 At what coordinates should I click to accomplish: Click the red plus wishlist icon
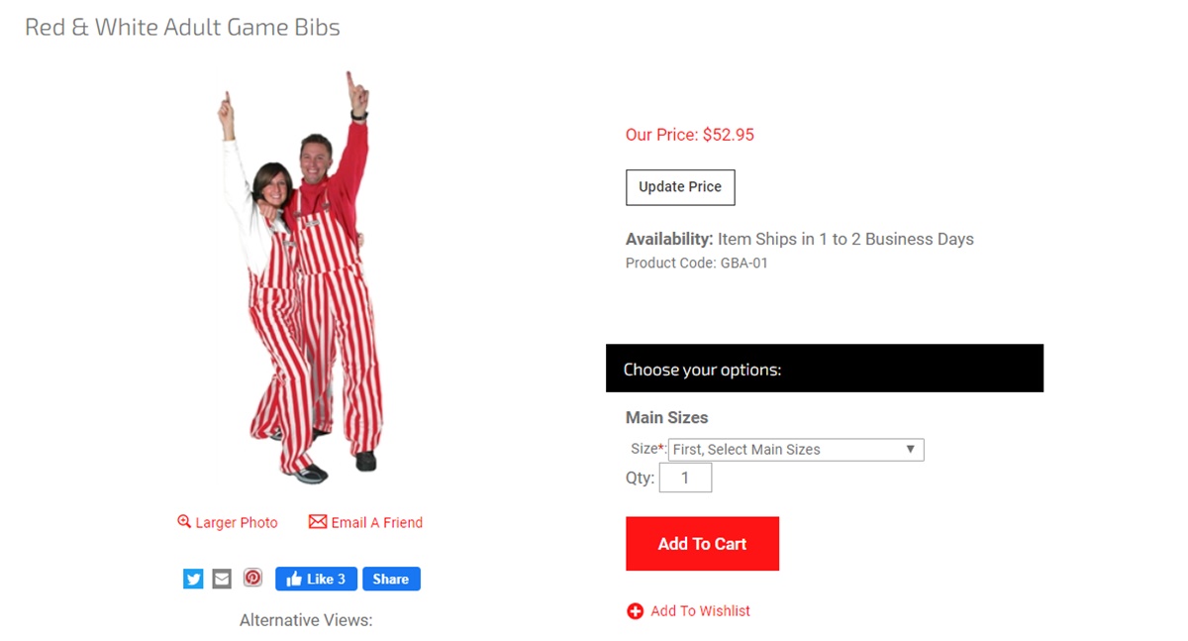pyautogui.click(x=636, y=611)
